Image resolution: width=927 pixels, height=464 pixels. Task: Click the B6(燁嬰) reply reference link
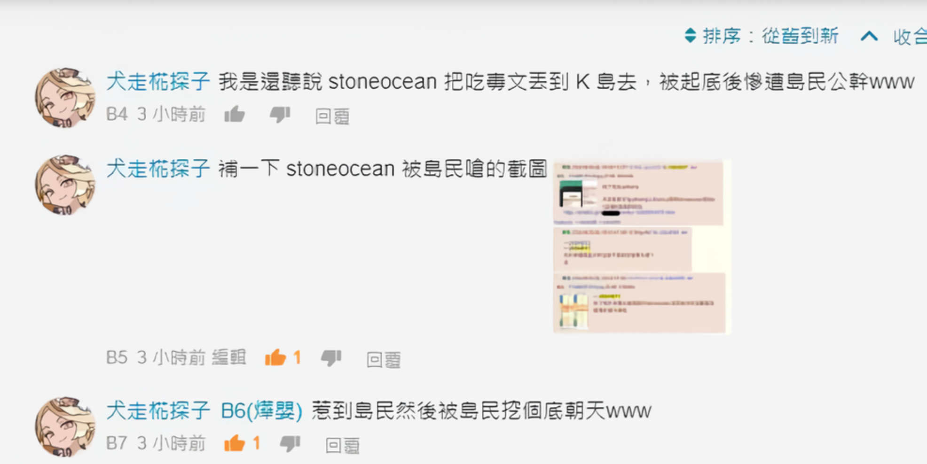(262, 411)
